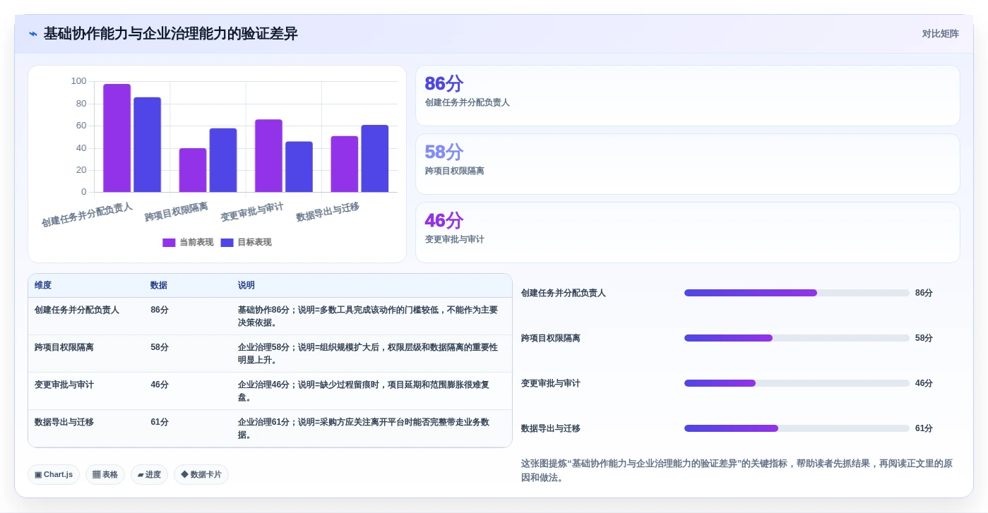This screenshot has width=988, height=513.
Task: Click the blue 目标表现 bar for 数据导出与迁移
Action: click(375, 159)
